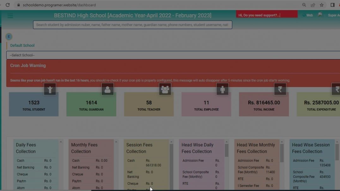Click the profile avatar next to Super Admin

click(x=320, y=15)
